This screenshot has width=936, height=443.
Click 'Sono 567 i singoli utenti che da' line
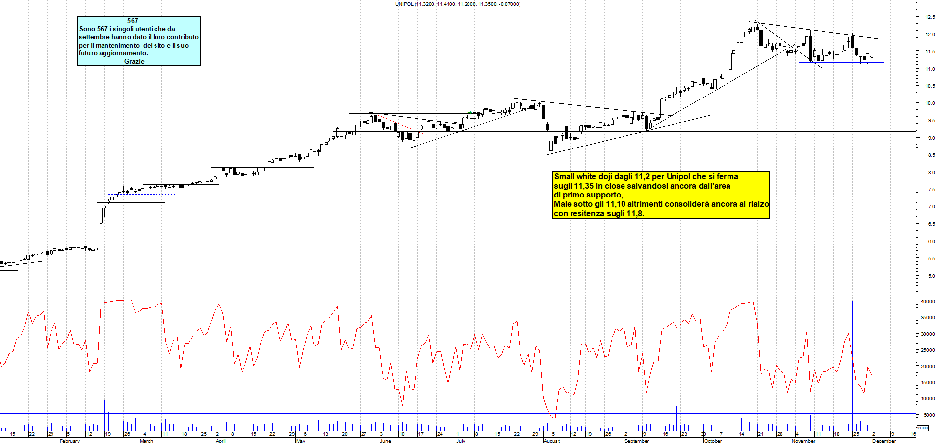(x=127, y=29)
